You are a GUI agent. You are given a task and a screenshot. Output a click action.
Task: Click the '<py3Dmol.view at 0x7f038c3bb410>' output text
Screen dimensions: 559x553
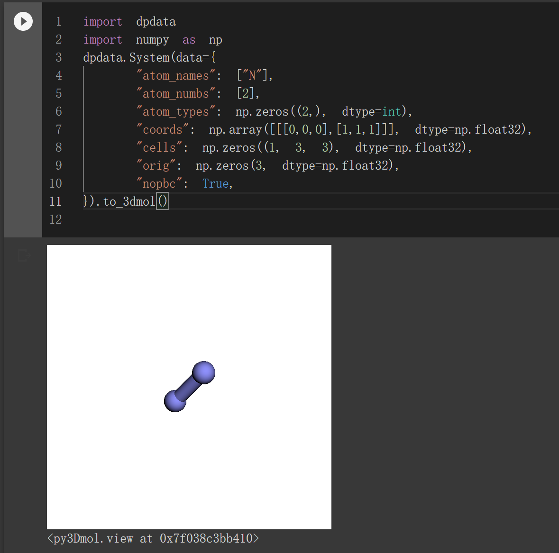153,538
